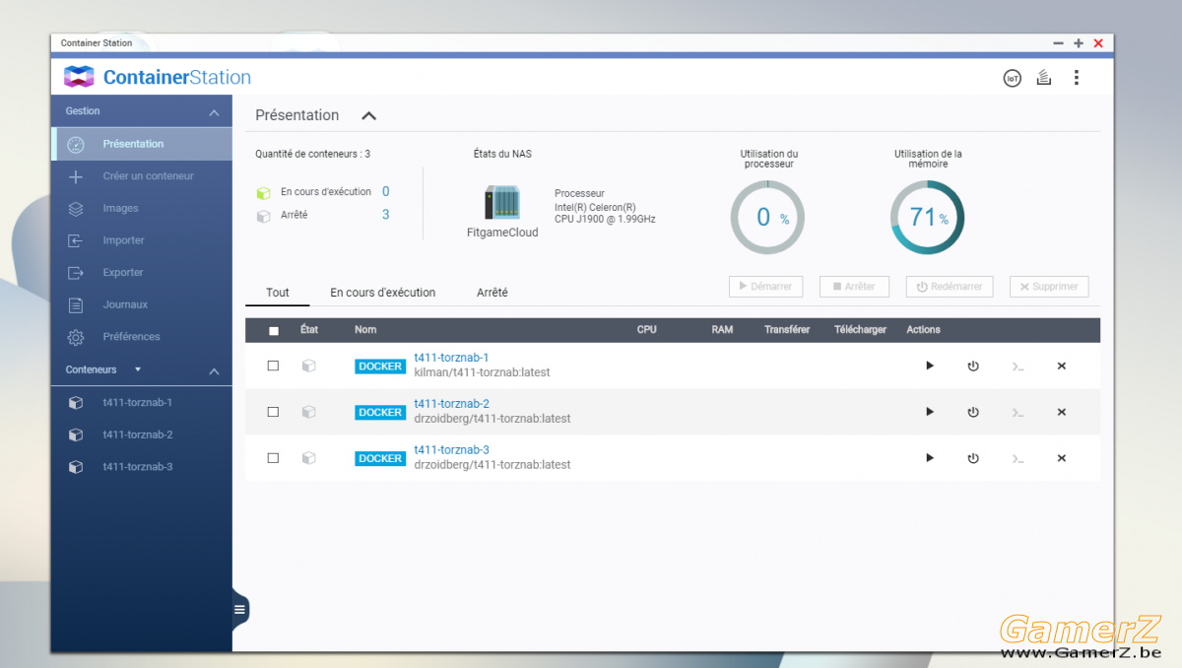The width and height of the screenshot is (1182, 668).
Task: Switch to the En cours d'exécution tab
Action: coord(383,293)
